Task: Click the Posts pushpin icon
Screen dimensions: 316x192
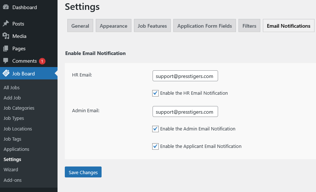Action: 6,24
